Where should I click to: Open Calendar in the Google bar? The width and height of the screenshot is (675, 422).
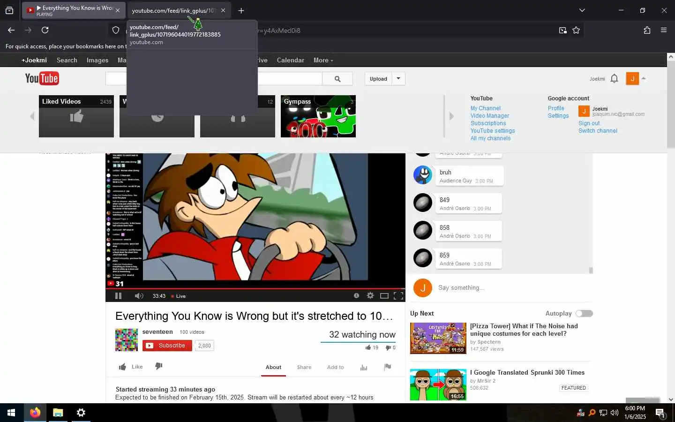tap(290, 60)
